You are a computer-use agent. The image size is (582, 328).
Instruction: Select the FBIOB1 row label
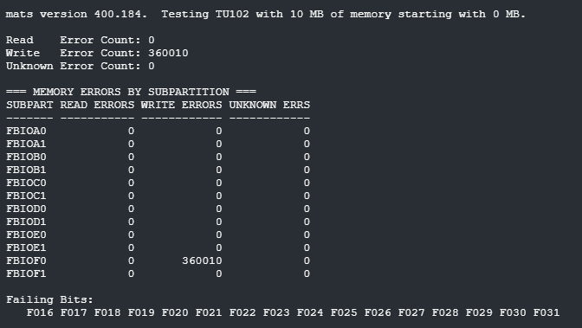coord(26,170)
